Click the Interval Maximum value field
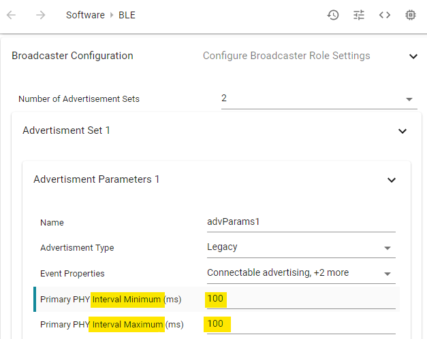The width and height of the screenshot is (427, 339). pyautogui.click(x=301, y=324)
